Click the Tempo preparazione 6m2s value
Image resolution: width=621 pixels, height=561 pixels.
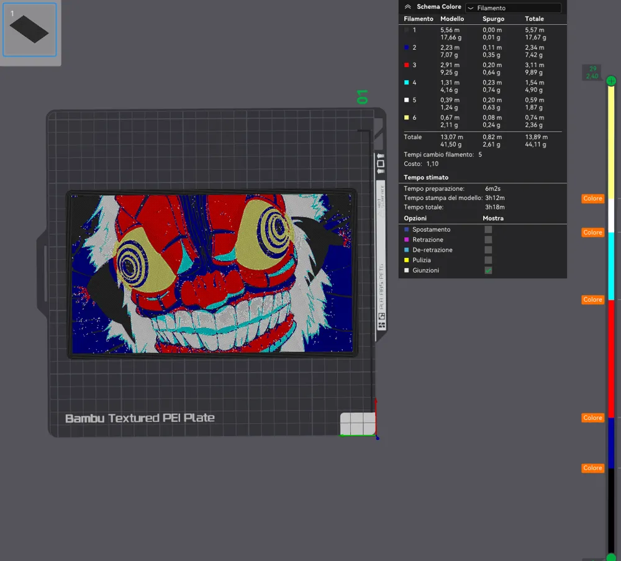click(x=492, y=189)
